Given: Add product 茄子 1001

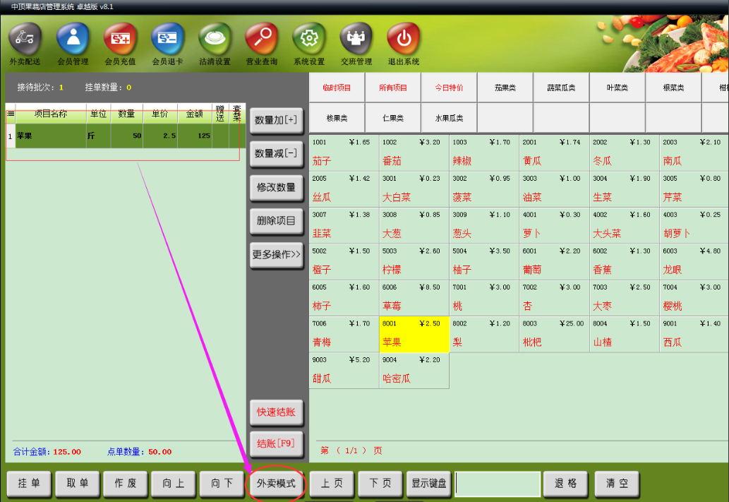Looking at the screenshot, I should click(344, 153).
